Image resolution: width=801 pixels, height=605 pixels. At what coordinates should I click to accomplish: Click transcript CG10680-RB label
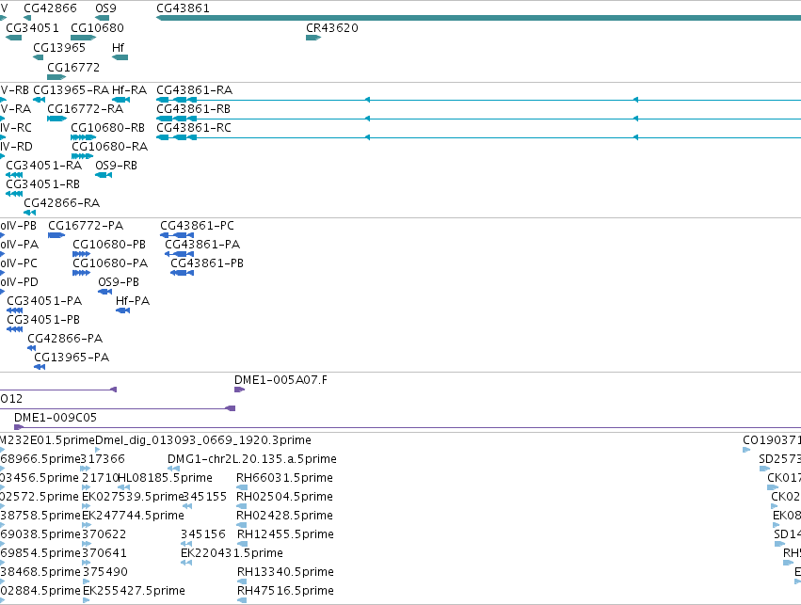(x=108, y=128)
